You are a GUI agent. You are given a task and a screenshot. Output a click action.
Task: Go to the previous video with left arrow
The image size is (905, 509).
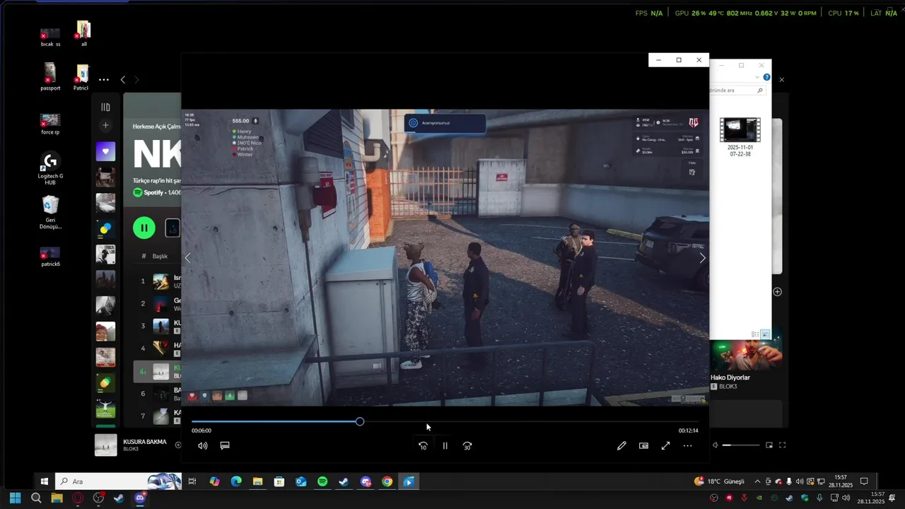pos(188,258)
